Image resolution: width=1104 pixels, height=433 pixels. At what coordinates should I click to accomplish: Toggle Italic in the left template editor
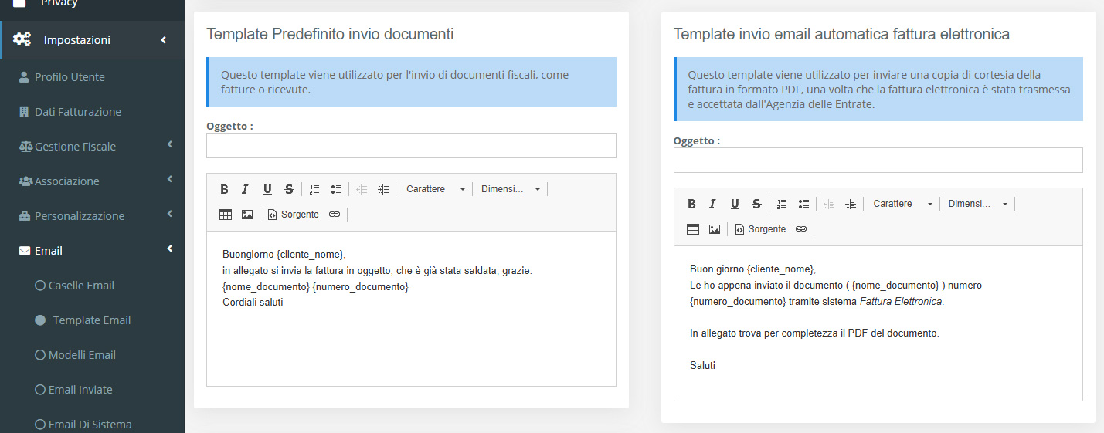coord(245,189)
